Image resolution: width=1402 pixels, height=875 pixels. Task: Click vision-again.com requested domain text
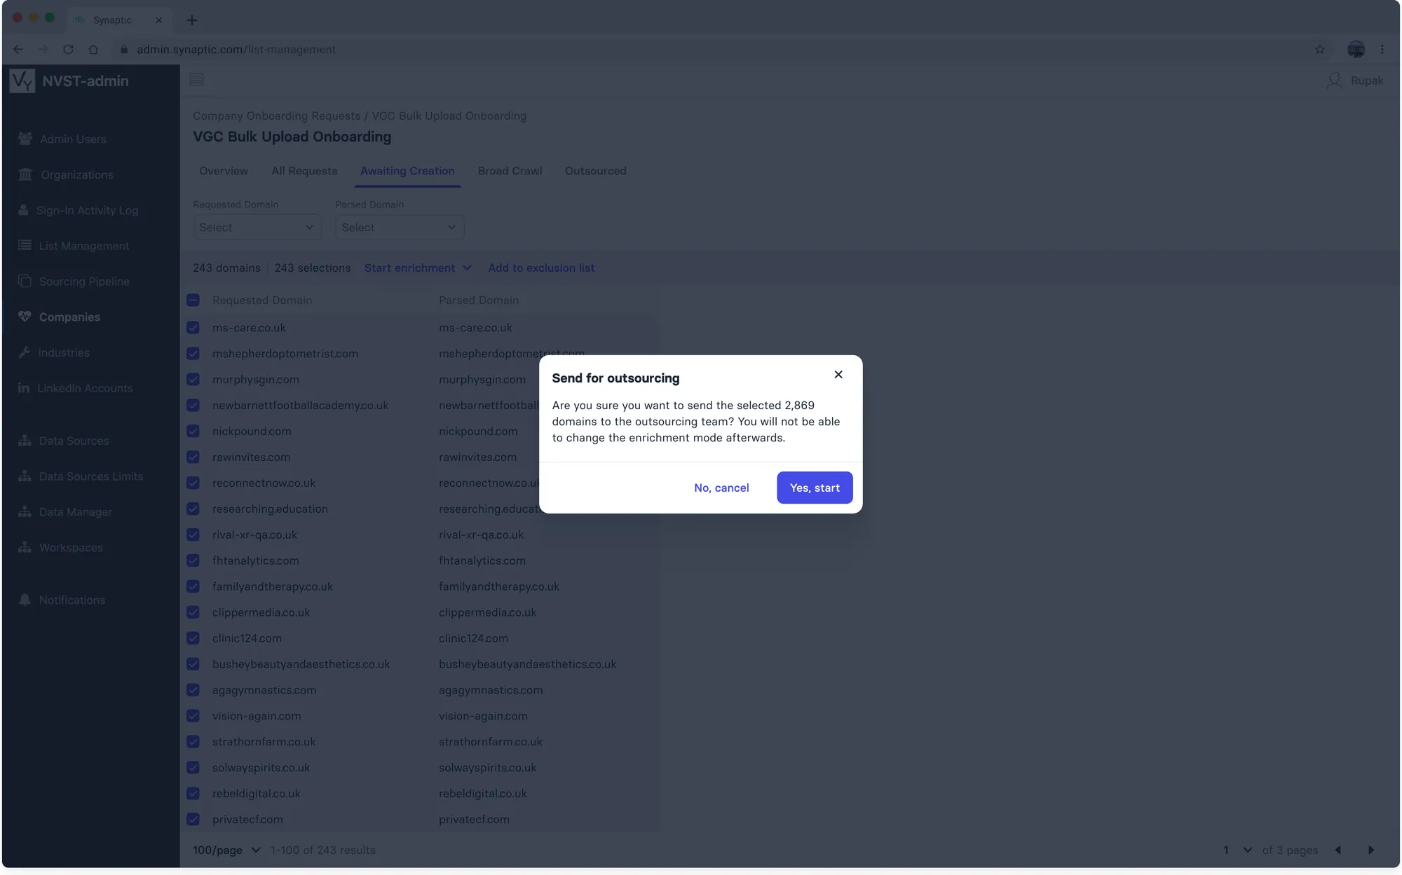[257, 716]
